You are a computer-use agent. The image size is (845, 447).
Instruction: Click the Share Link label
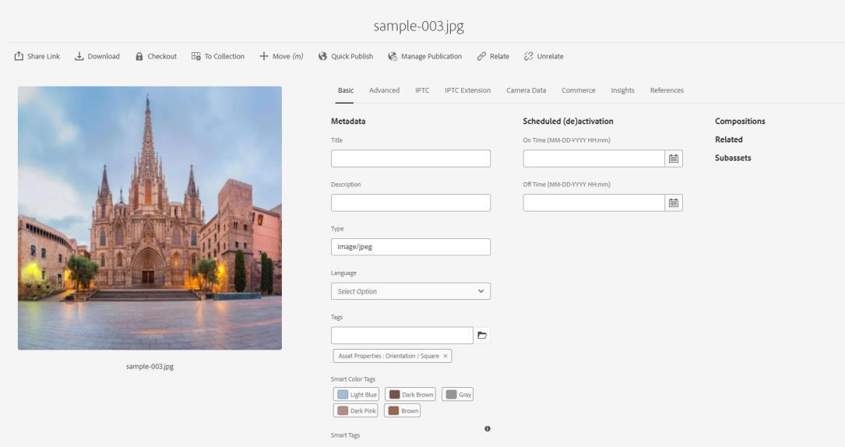click(x=44, y=56)
